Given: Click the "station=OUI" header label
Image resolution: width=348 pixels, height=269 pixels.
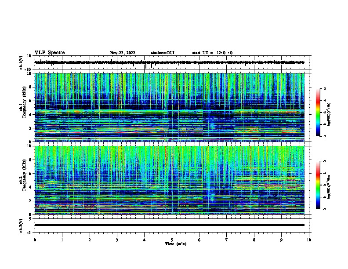Looking at the screenshot, I should (163, 53).
